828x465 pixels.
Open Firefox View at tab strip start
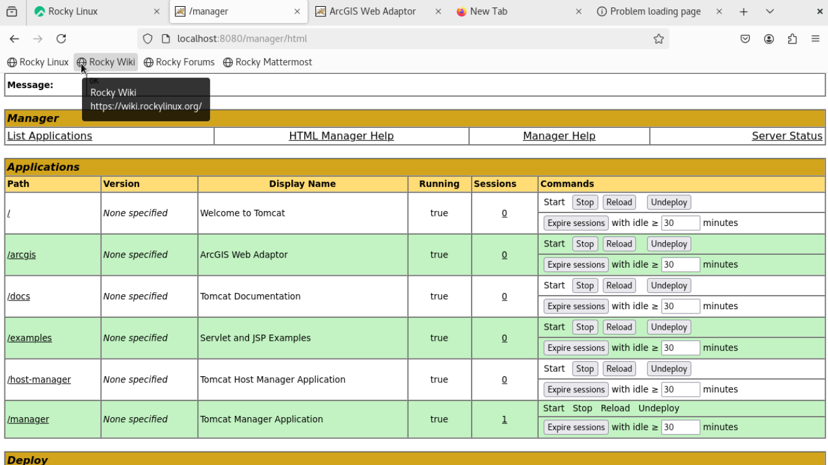click(12, 11)
